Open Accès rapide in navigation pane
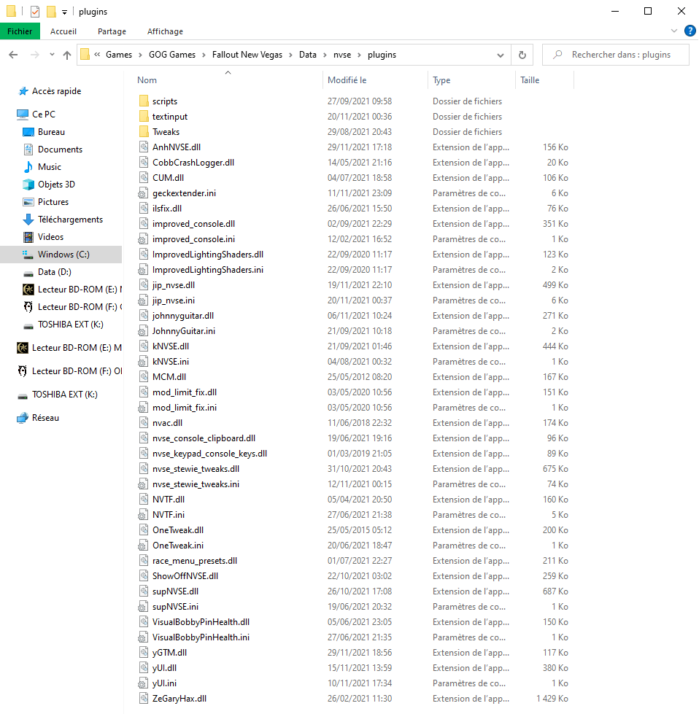699x714 pixels. coord(56,91)
